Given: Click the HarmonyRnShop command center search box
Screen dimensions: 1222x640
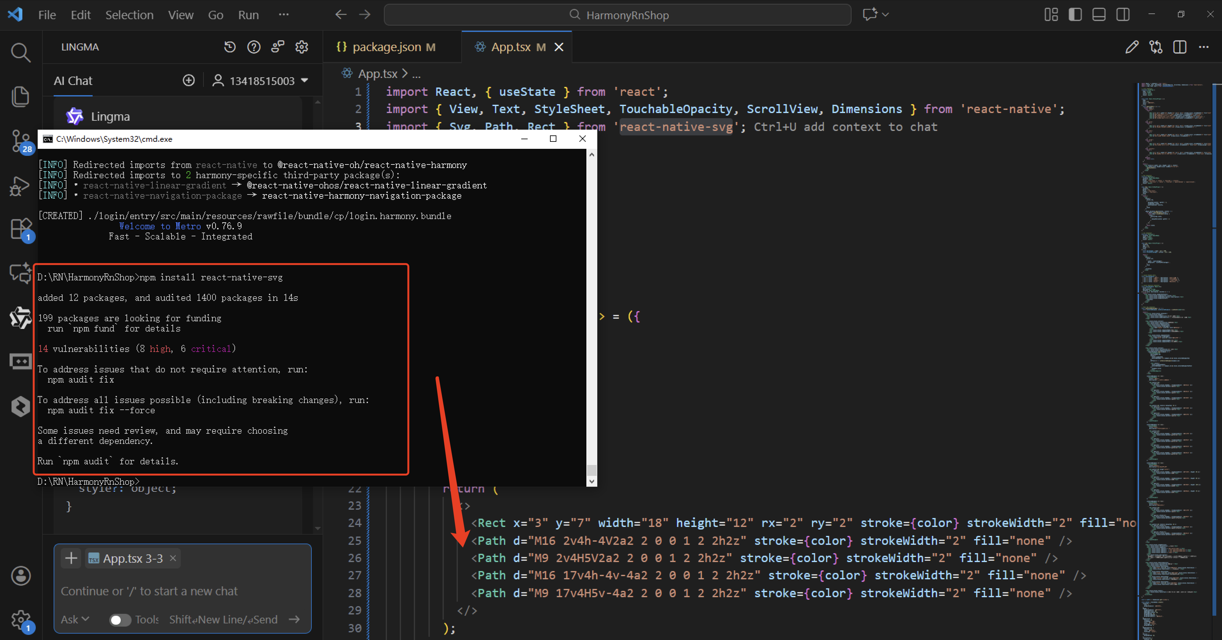Looking at the screenshot, I should point(617,15).
